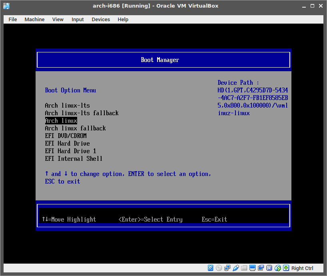Click the '<Enter>=Select Entry' hint
The width and height of the screenshot is (327, 276).
[151, 220]
